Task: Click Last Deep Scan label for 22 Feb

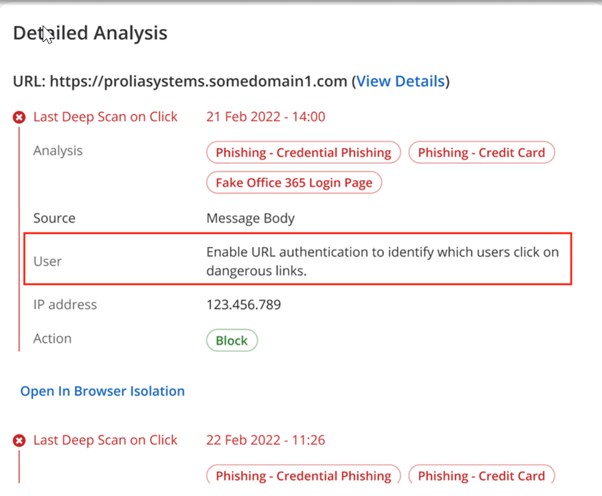Action: [105, 440]
